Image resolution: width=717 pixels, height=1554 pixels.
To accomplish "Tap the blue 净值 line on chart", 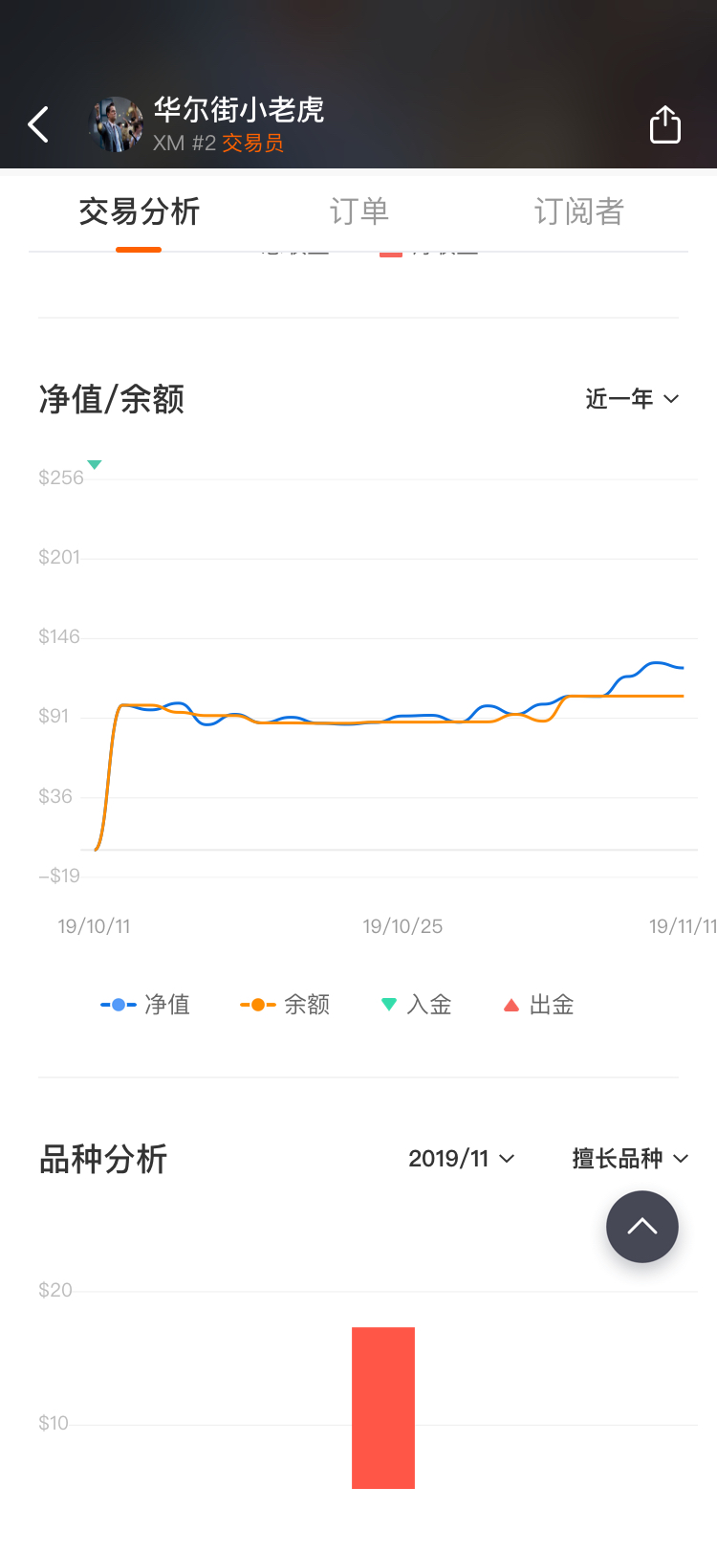I will click(654, 662).
